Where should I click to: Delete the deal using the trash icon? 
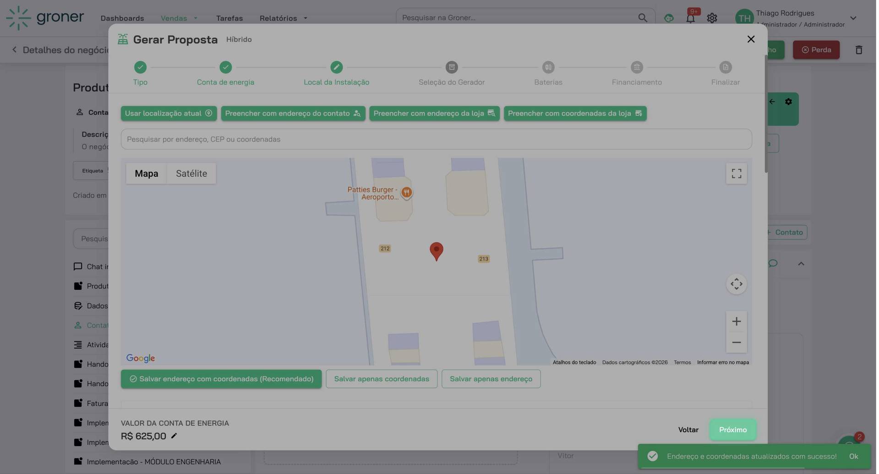859,49
